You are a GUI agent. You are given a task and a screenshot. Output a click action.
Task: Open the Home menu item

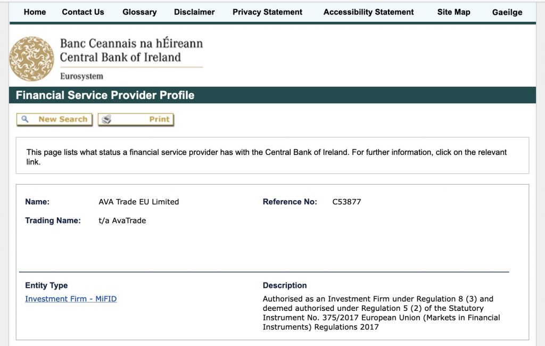35,12
